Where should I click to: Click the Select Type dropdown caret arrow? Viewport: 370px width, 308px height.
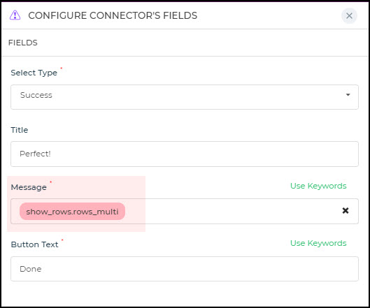click(x=348, y=95)
